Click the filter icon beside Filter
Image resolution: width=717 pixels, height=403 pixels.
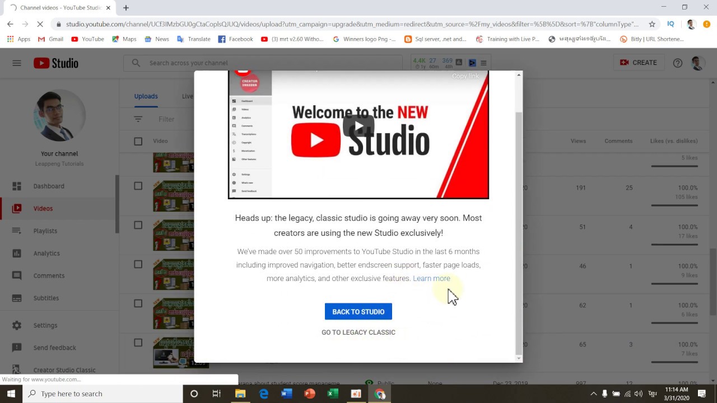tap(138, 119)
